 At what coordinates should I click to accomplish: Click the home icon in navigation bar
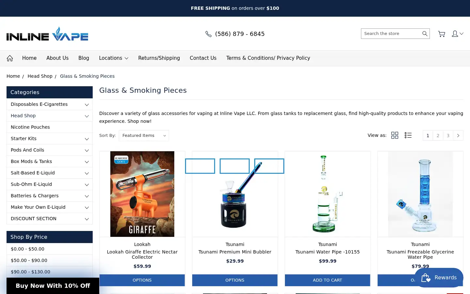(10, 58)
